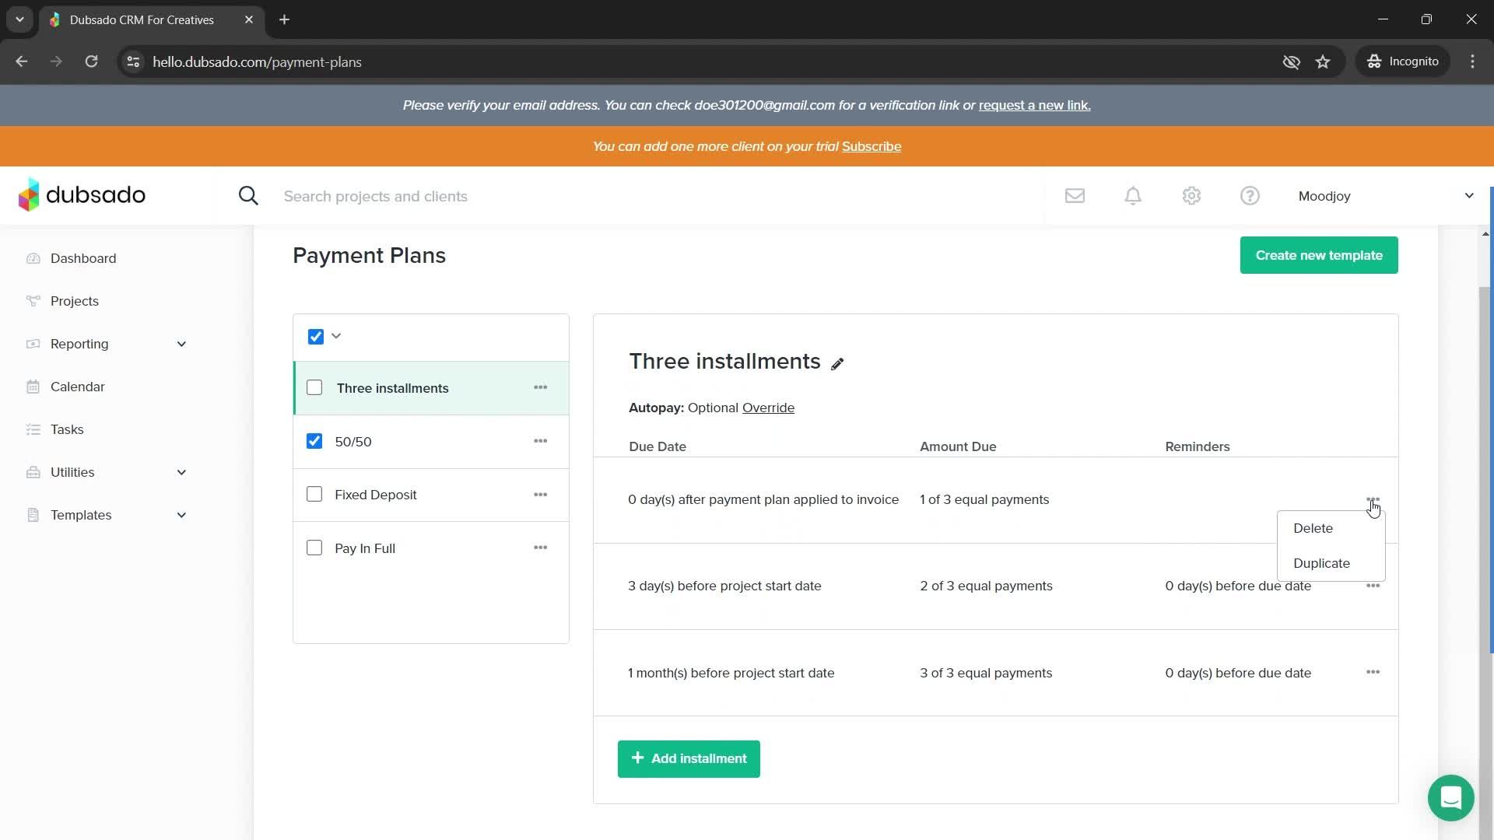The image size is (1494, 840).
Task: Open Chrome menu three dots
Action: (x=1472, y=61)
